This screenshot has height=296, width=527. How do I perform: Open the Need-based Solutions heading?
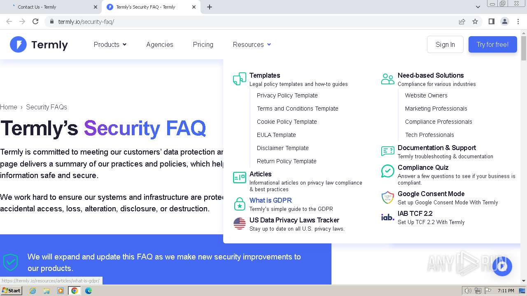point(431,75)
